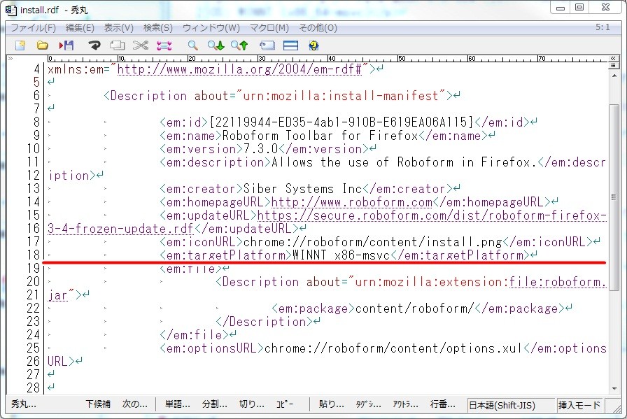
Task: Click the http://www.roboform.com link
Action: click(x=352, y=202)
